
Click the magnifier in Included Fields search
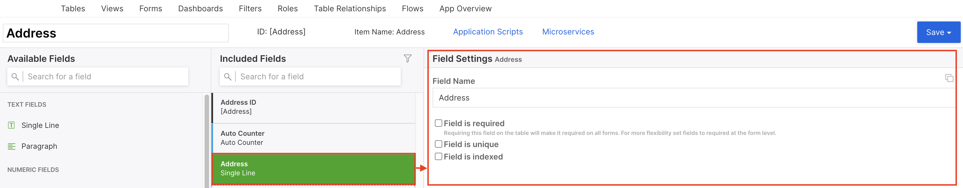(x=227, y=76)
